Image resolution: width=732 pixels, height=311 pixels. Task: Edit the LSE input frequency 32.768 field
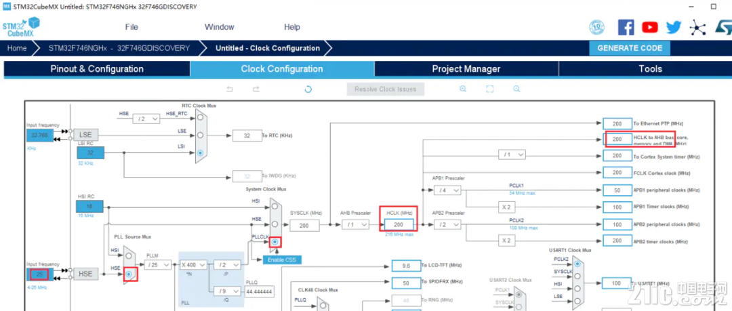pos(40,136)
